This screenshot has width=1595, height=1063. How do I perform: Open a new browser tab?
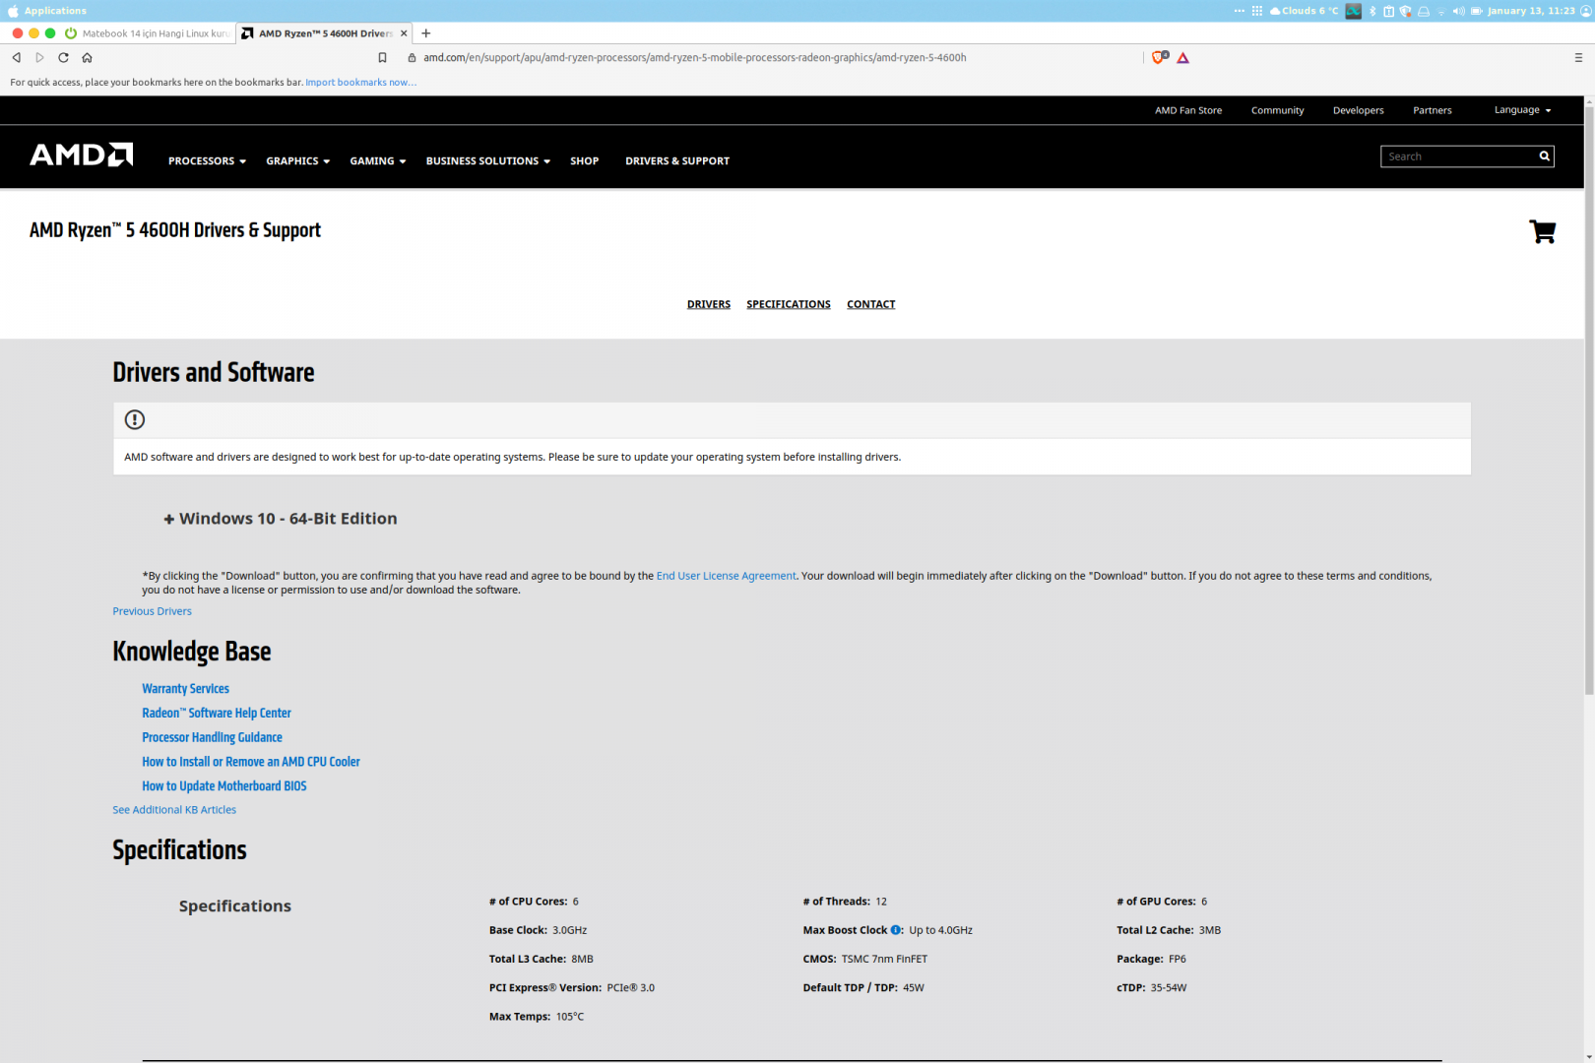[x=426, y=33]
